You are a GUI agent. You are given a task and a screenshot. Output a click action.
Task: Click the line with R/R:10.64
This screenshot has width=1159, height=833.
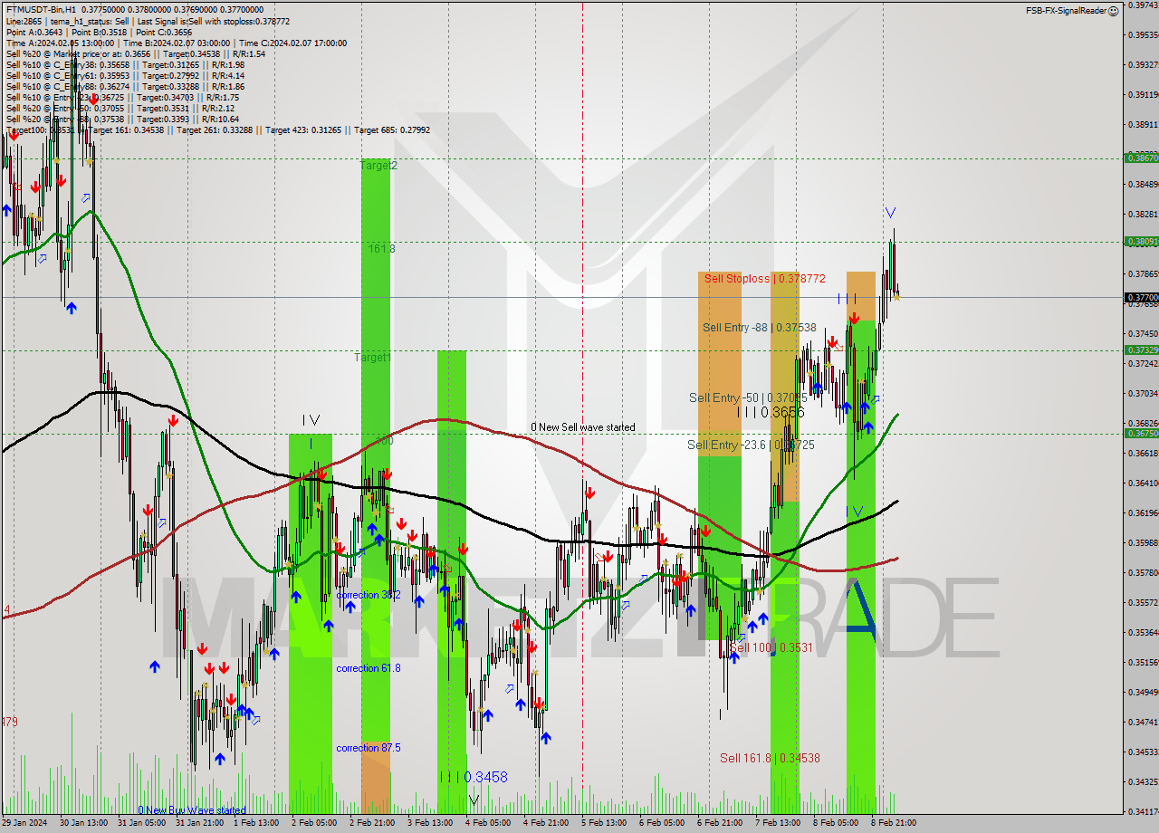[x=122, y=119]
